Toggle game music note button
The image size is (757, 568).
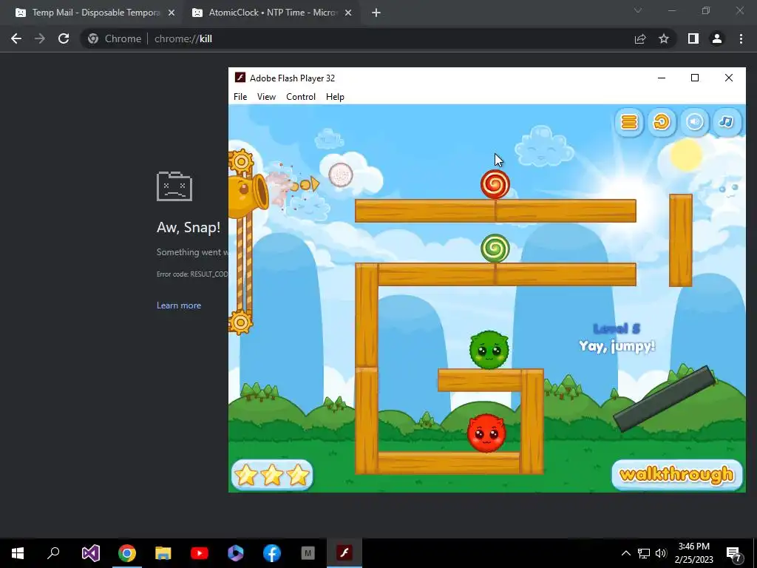click(726, 122)
